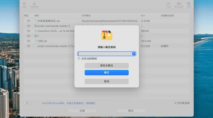Toggle preview eye for CleanShot 2020 file
This screenshot has width=213, height=118.
click(x=28, y=31)
